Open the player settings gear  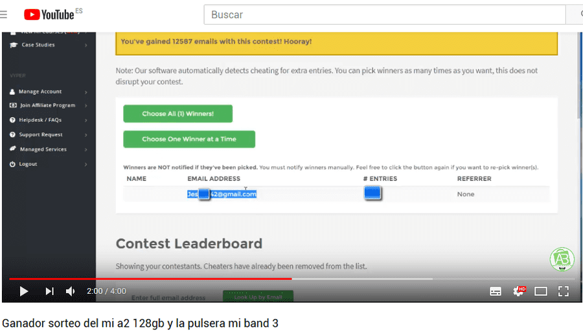(x=518, y=291)
